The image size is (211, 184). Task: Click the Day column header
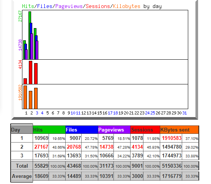[x=22, y=130]
